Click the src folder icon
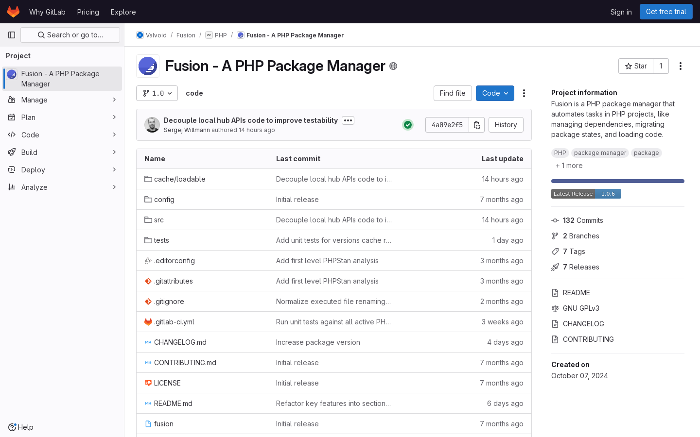This screenshot has width=700, height=437. point(148,220)
